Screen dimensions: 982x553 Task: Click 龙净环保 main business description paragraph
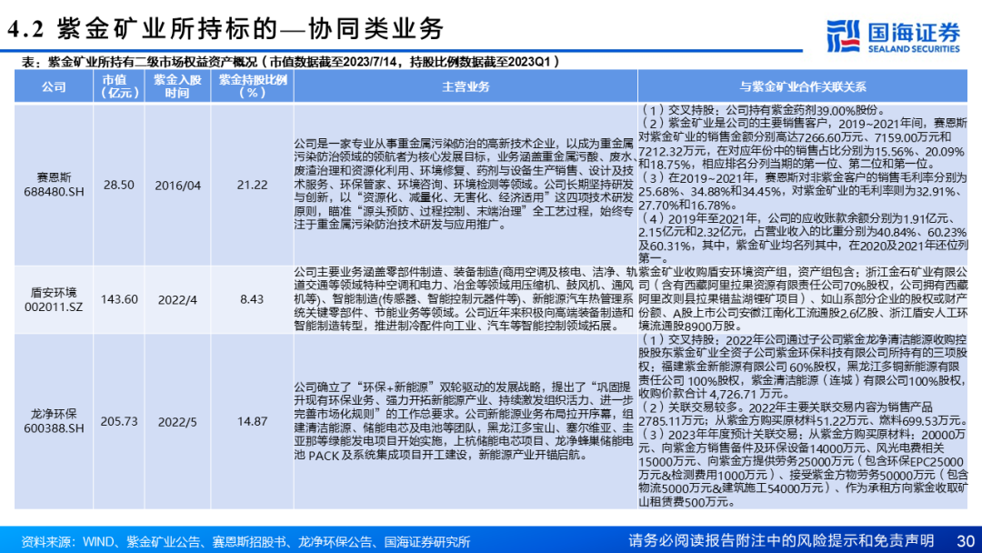coord(466,421)
